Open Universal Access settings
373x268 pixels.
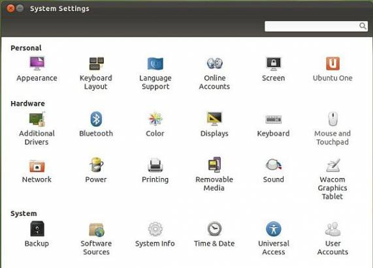tap(273, 239)
